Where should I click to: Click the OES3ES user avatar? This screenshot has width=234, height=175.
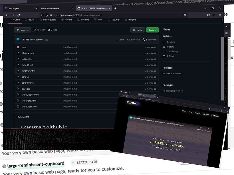18,40
